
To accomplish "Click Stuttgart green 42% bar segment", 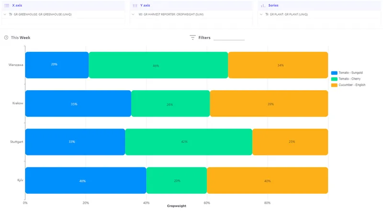I will (189, 142).
